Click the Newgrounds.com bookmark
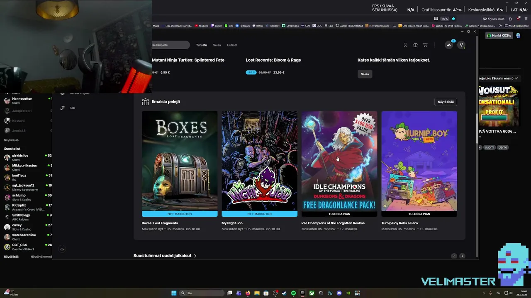Screen dimensions: 531x298 pos(380,26)
